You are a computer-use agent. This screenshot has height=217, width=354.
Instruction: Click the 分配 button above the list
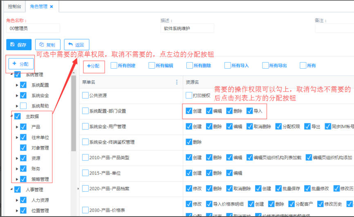(93, 65)
